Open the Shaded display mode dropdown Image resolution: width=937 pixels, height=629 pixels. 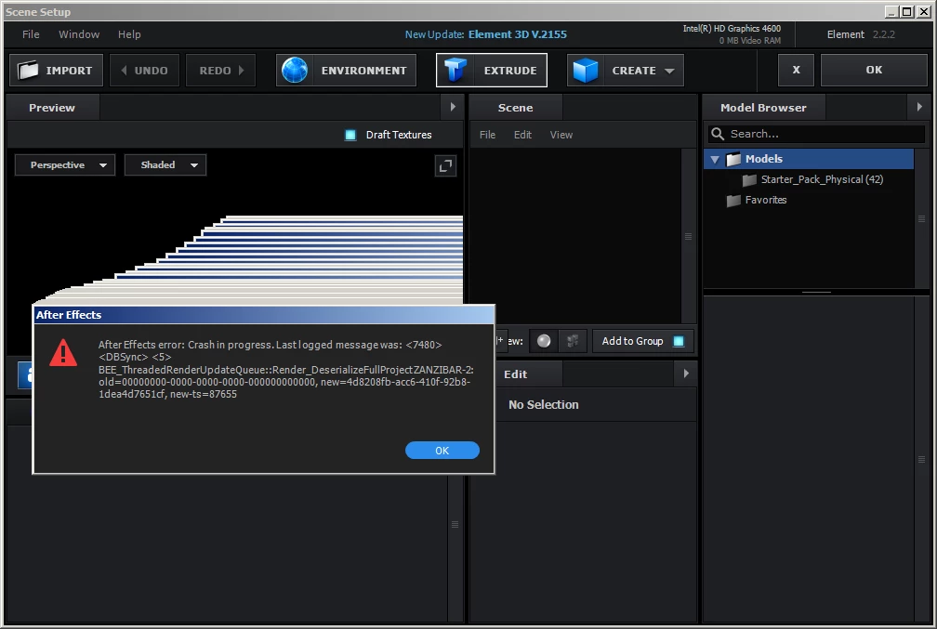[x=165, y=164]
